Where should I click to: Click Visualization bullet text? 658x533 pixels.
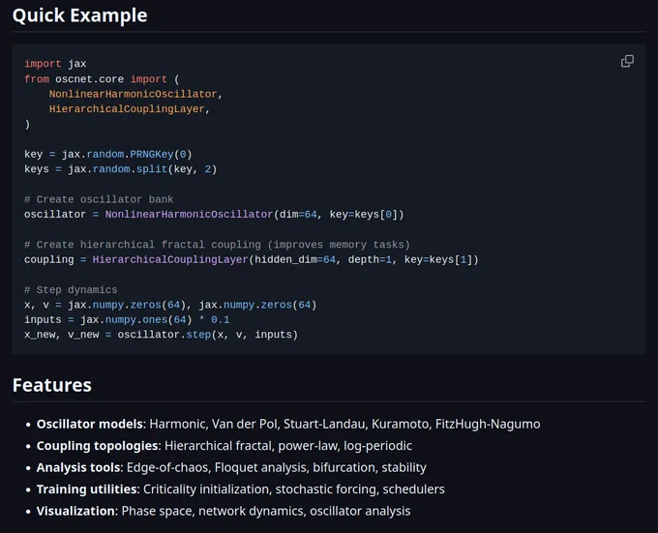224,511
